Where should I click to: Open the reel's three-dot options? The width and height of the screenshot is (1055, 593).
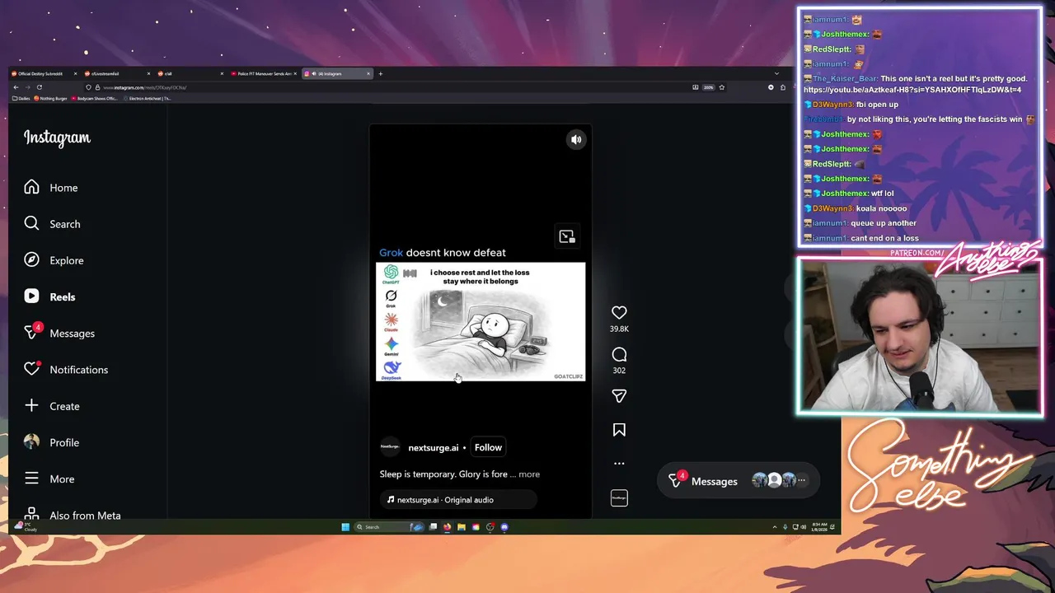[619, 463]
